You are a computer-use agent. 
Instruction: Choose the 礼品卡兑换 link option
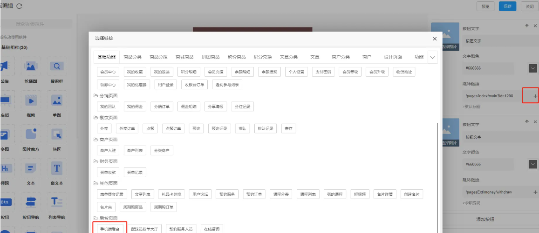pyautogui.click(x=171, y=194)
